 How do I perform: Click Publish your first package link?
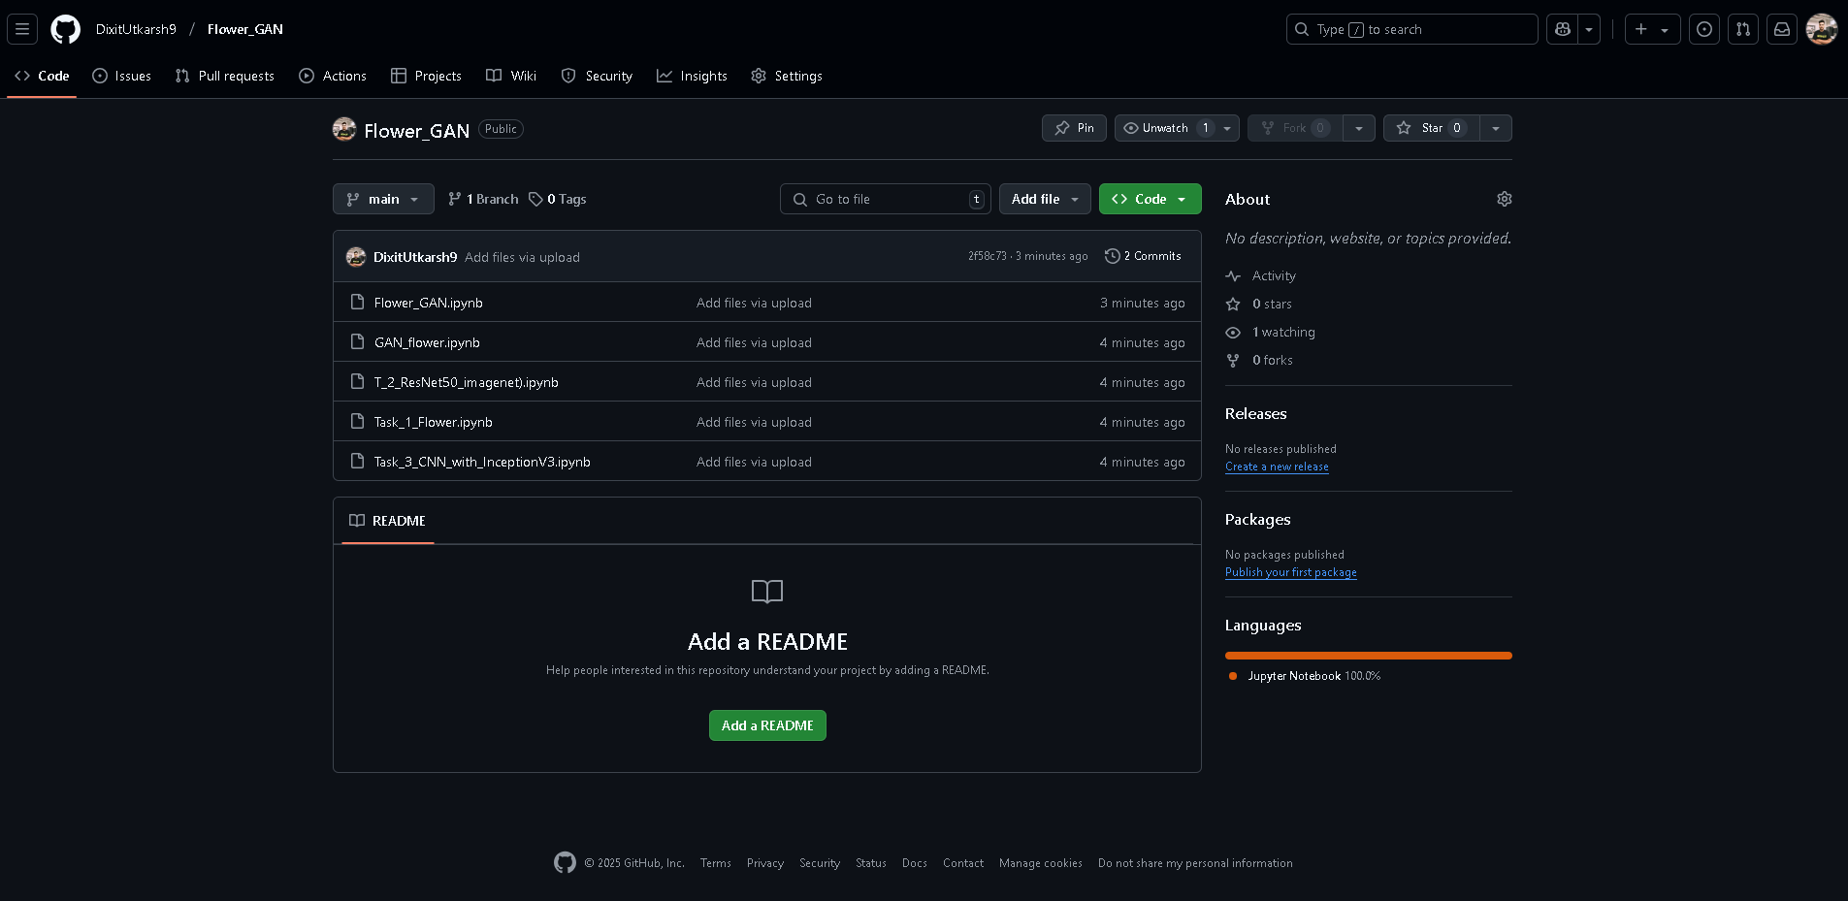1290,572
